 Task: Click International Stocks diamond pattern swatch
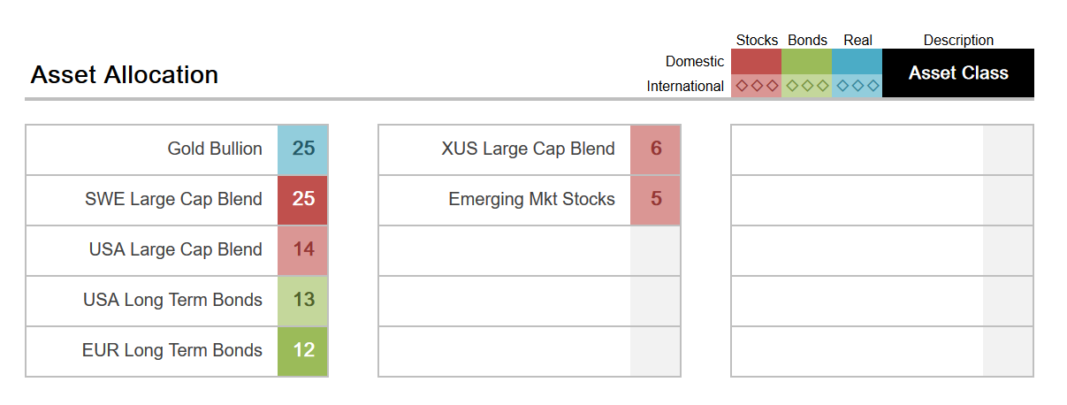757,86
